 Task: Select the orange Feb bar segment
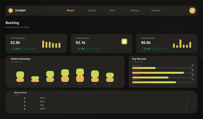pyautogui.click(x=65, y=79)
